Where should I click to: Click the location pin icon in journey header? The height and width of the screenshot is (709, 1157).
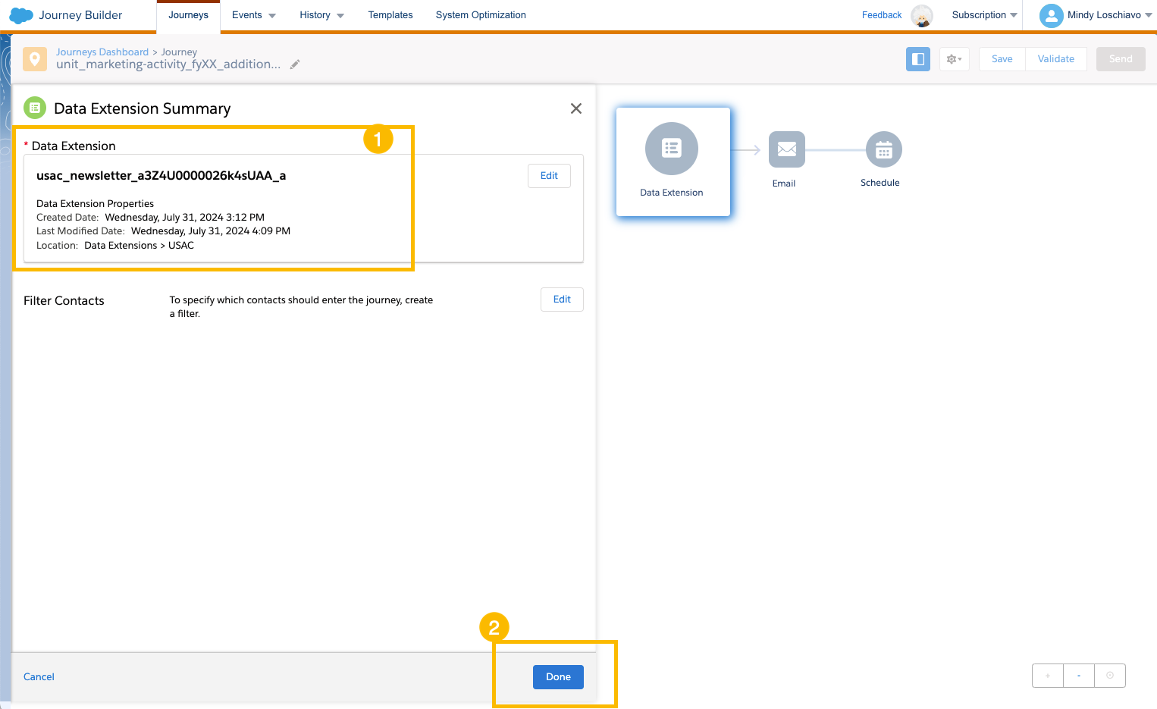click(34, 58)
